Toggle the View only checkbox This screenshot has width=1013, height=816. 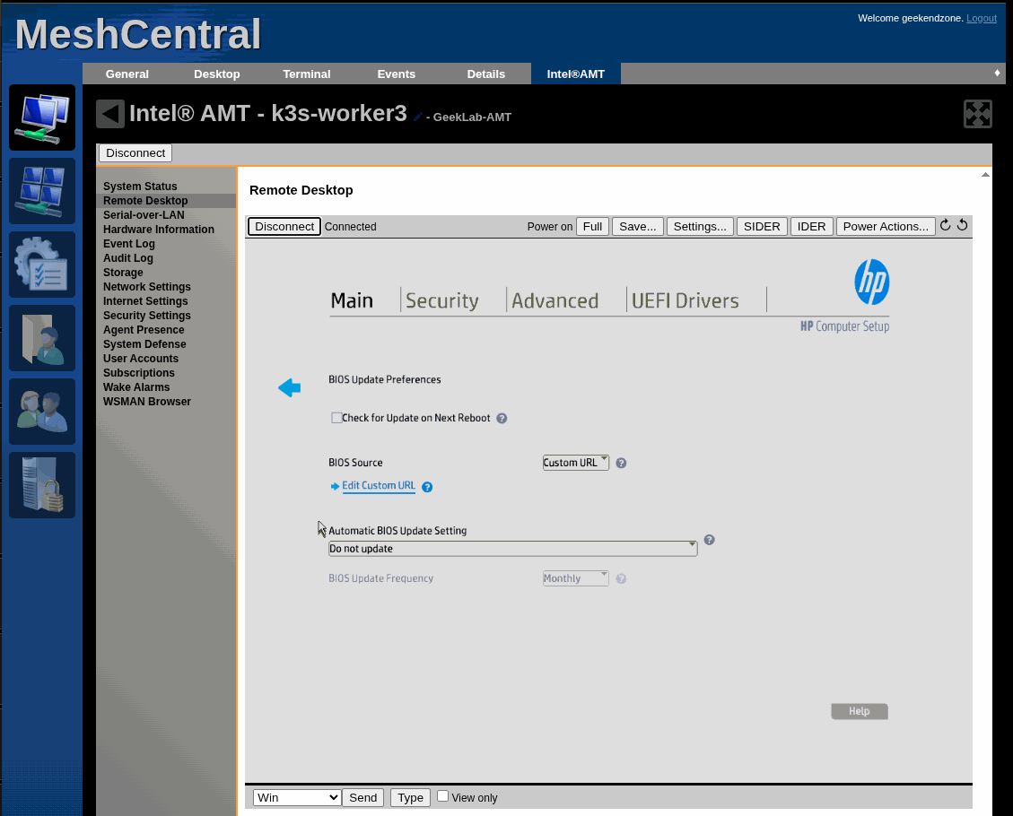point(442,796)
